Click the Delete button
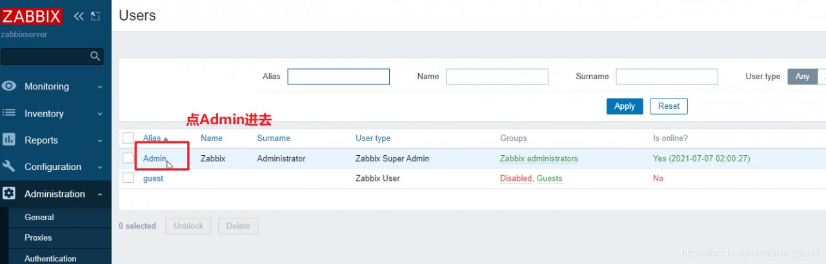Viewport: 826px width, 264px height. coord(238,226)
